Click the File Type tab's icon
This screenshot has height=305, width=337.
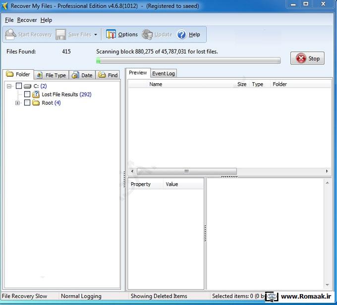pyautogui.click(x=39, y=75)
